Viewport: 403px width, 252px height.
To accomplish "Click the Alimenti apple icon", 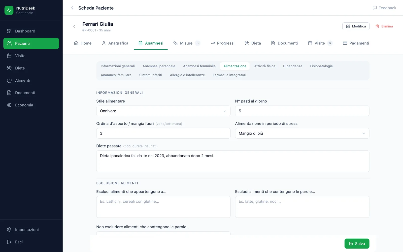I will 9,80.
